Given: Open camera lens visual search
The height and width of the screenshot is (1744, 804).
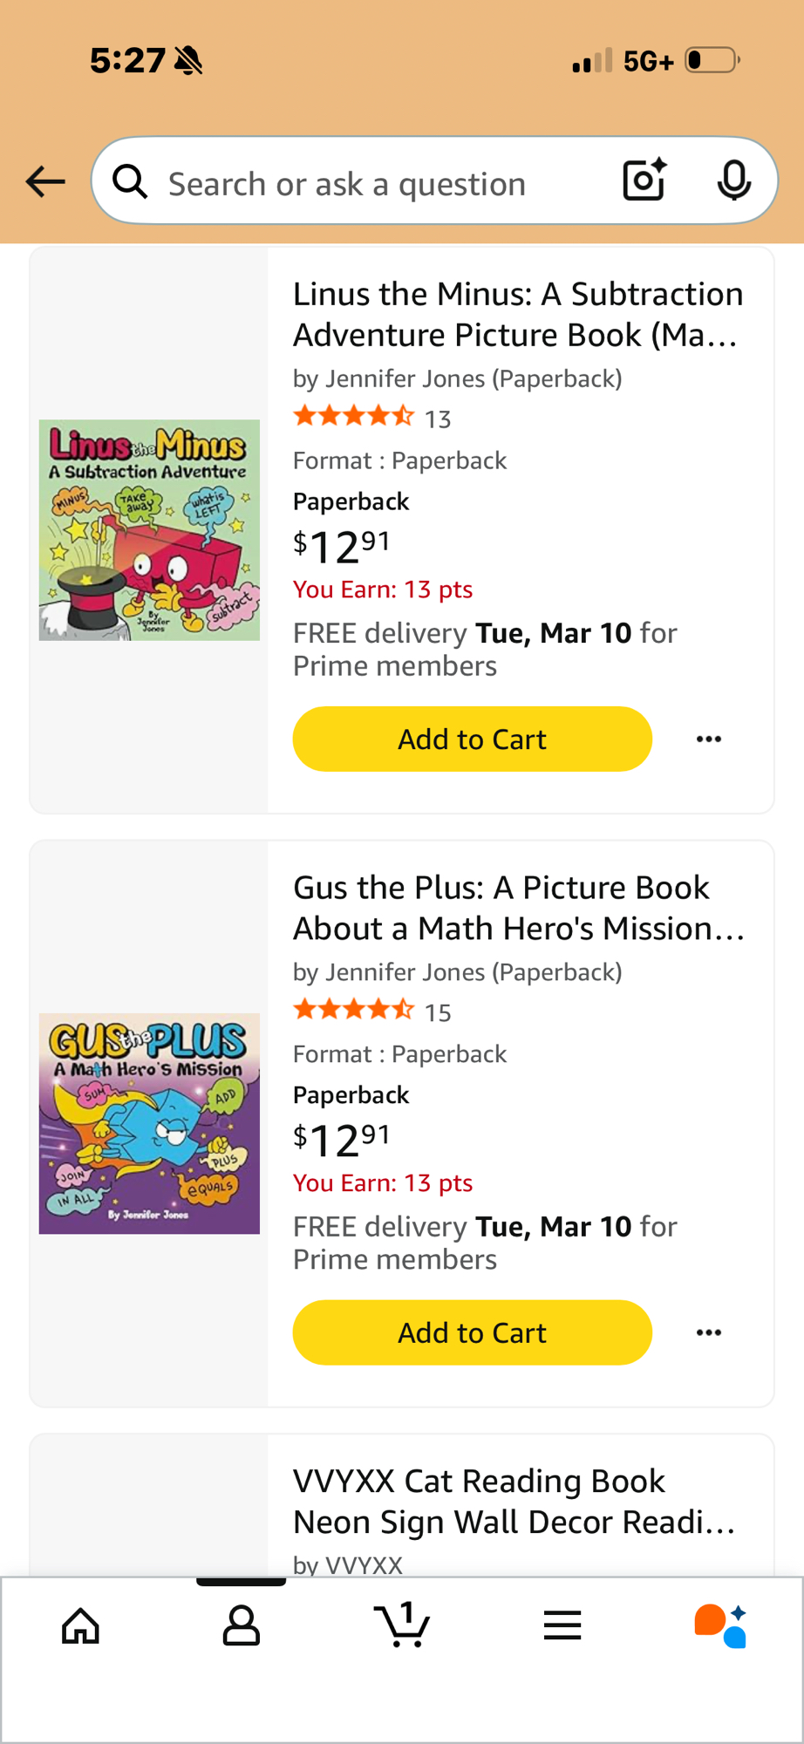Looking at the screenshot, I should point(644,181).
